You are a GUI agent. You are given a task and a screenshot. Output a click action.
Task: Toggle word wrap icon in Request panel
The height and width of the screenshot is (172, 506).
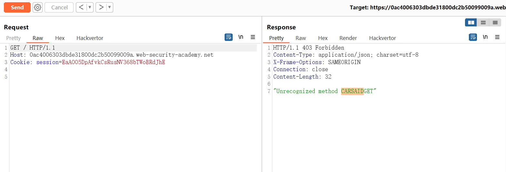coord(228,37)
